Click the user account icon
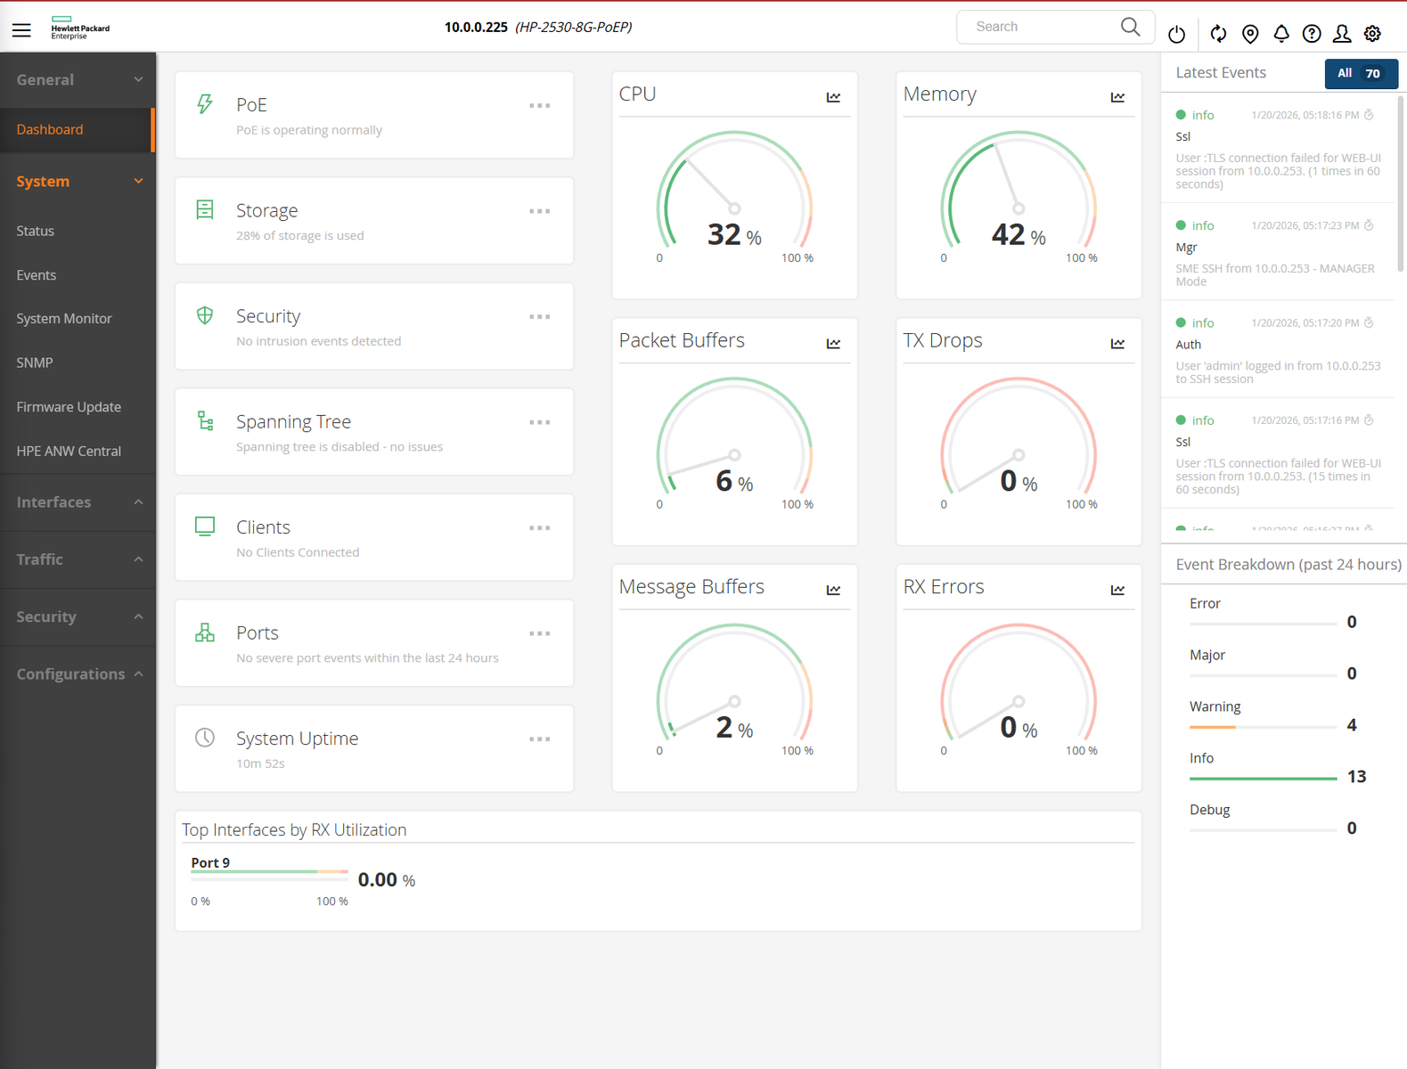This screenshot has height=1069, width=1407. click(1341, 34)
